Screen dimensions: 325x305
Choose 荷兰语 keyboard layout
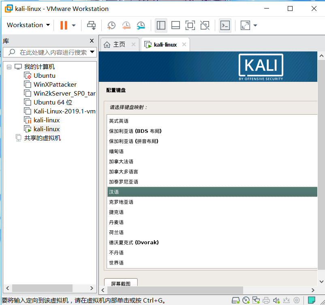[x=212, y=232]
